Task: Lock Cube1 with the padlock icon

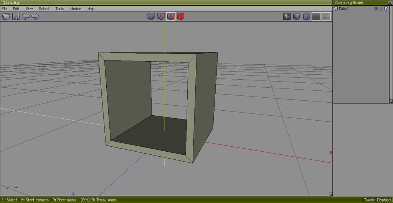Action: [381, 9]
